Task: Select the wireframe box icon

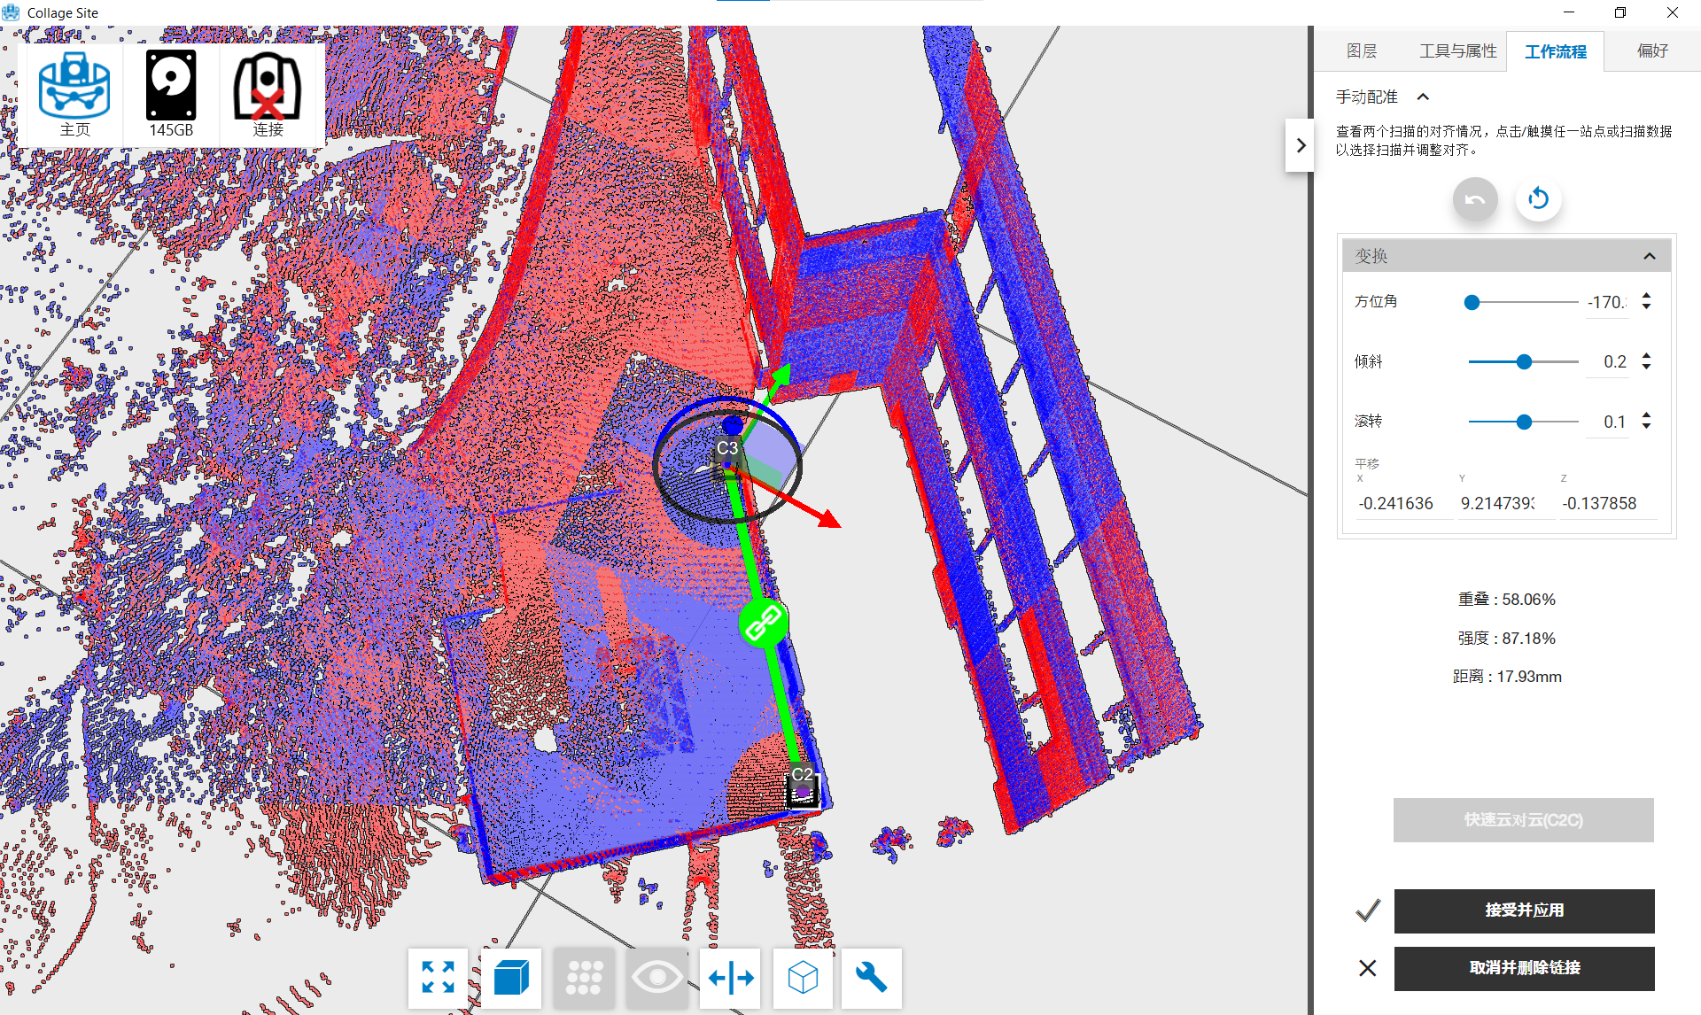Action: click(x=803, y=978)
